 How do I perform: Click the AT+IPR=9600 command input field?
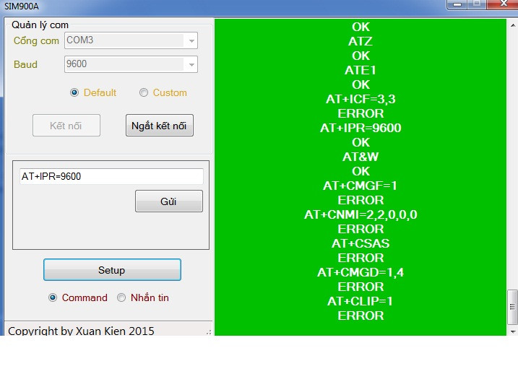click(x=111, y=176)
